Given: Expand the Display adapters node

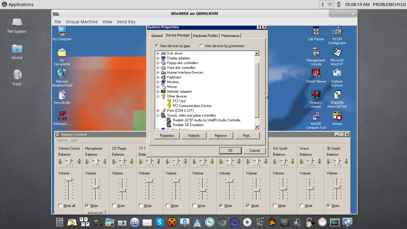Looking at the screenshot, I should (x=158, y=58).
